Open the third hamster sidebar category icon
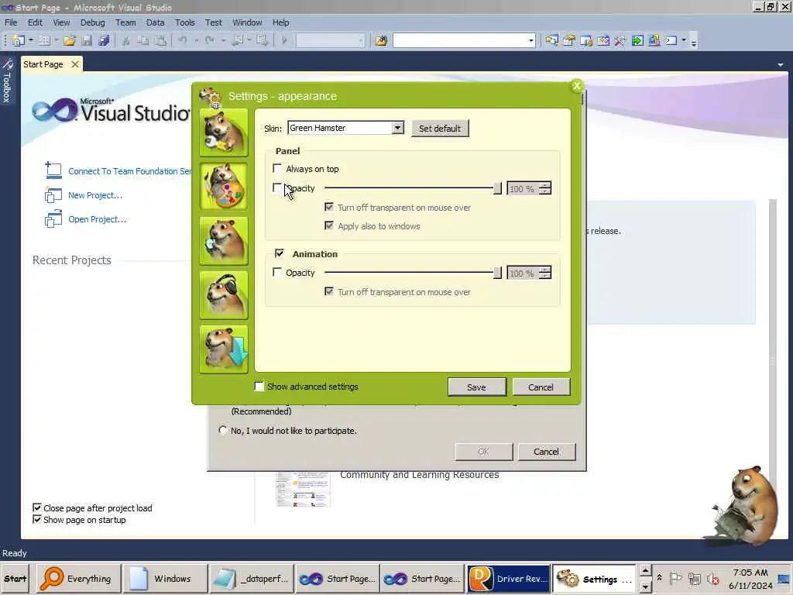 pos(224,241)
